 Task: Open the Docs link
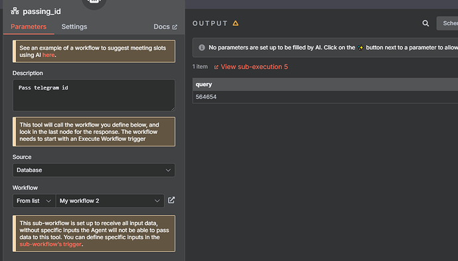coord(161,26)
